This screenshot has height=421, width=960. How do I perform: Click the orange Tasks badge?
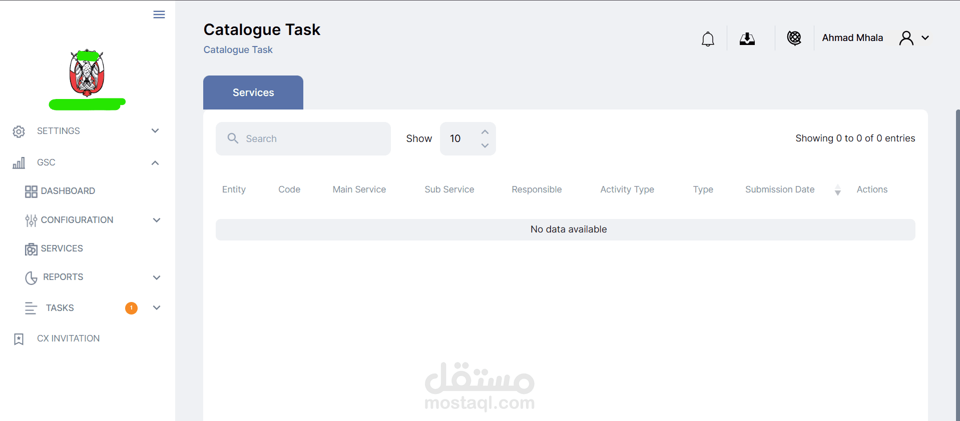[131, 308]
